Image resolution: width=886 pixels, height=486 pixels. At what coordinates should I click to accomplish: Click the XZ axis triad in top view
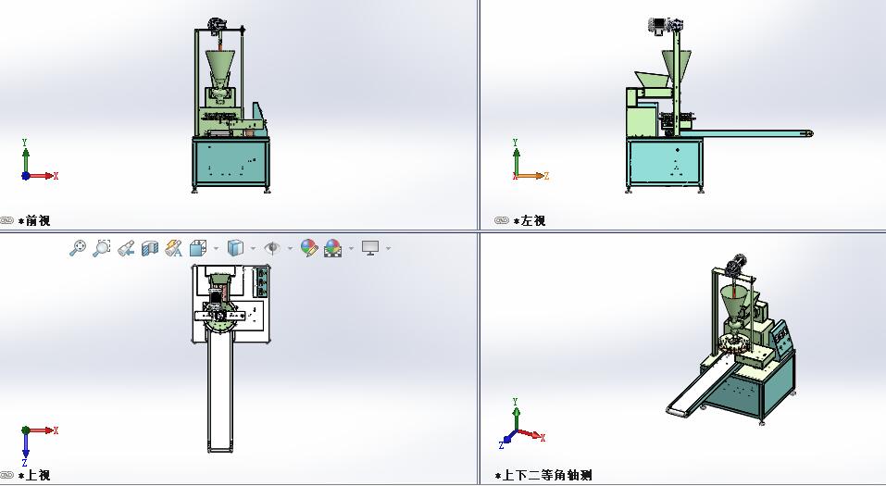39,446
